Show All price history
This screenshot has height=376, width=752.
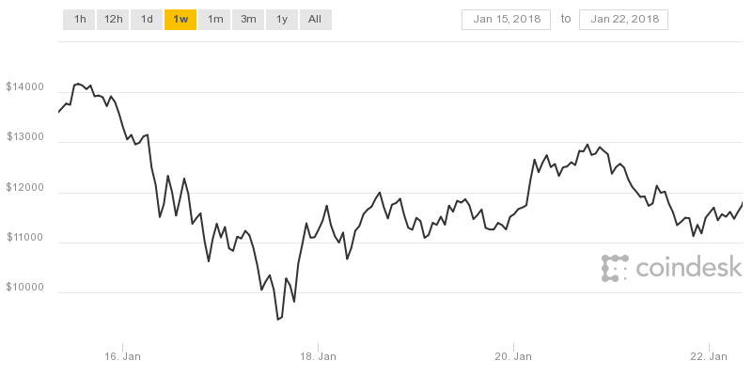315,19
